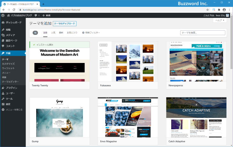Expand the ヘルプ help dropdown
Image resolution: width=233 pixels, height=147 pixels.
click(220, 20)
